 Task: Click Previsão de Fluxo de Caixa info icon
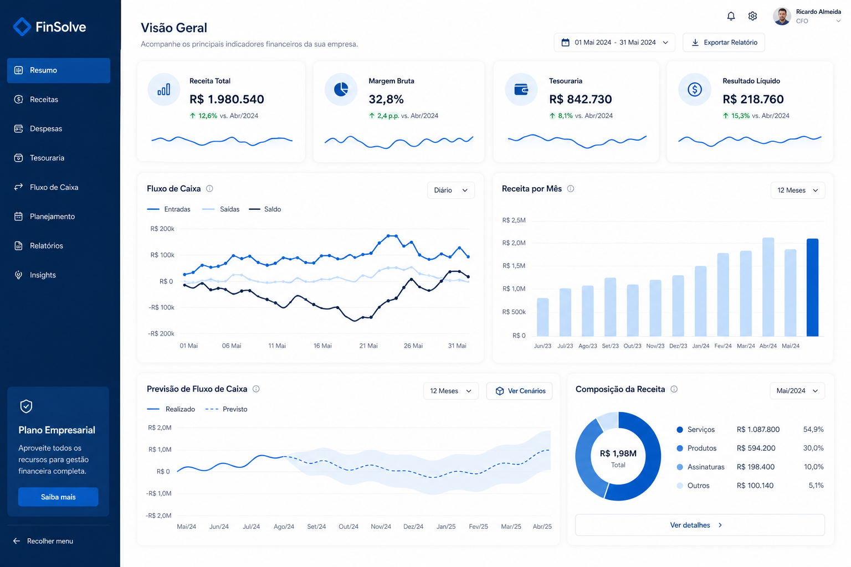[256, 389]
